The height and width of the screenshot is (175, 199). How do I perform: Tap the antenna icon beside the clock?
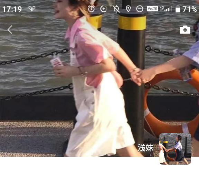(32, 9)
